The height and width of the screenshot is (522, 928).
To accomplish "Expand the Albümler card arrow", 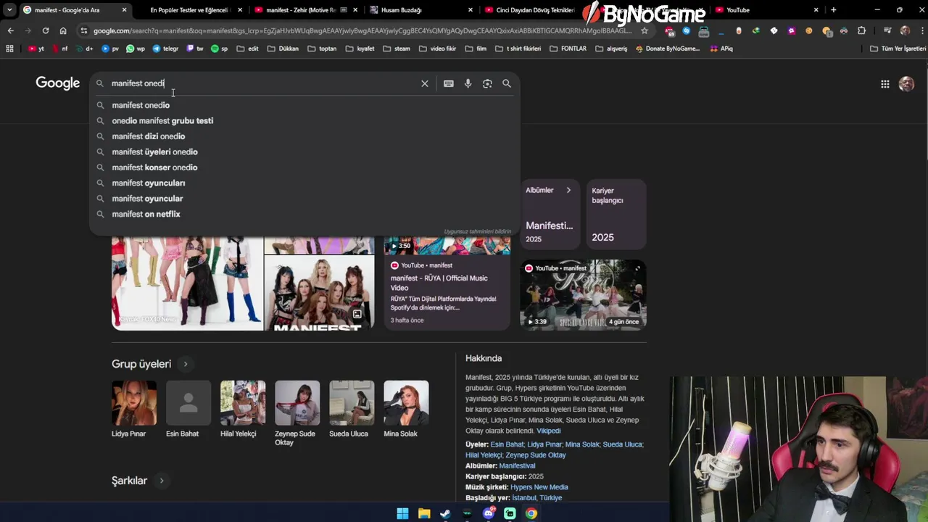I will [568, 191].
